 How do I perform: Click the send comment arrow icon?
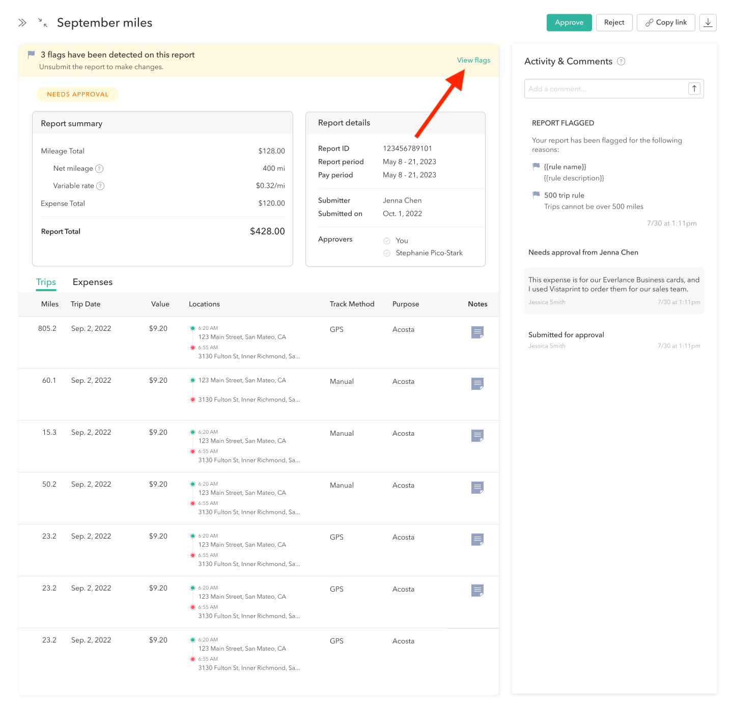(694, 89)
